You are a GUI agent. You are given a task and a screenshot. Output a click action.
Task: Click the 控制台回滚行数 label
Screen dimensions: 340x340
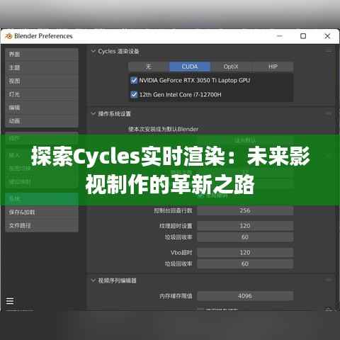click(x=173, y=210)
